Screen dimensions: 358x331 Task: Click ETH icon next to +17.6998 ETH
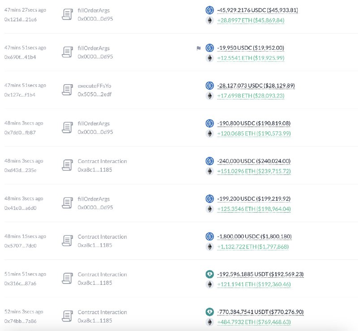pos(209,96)
